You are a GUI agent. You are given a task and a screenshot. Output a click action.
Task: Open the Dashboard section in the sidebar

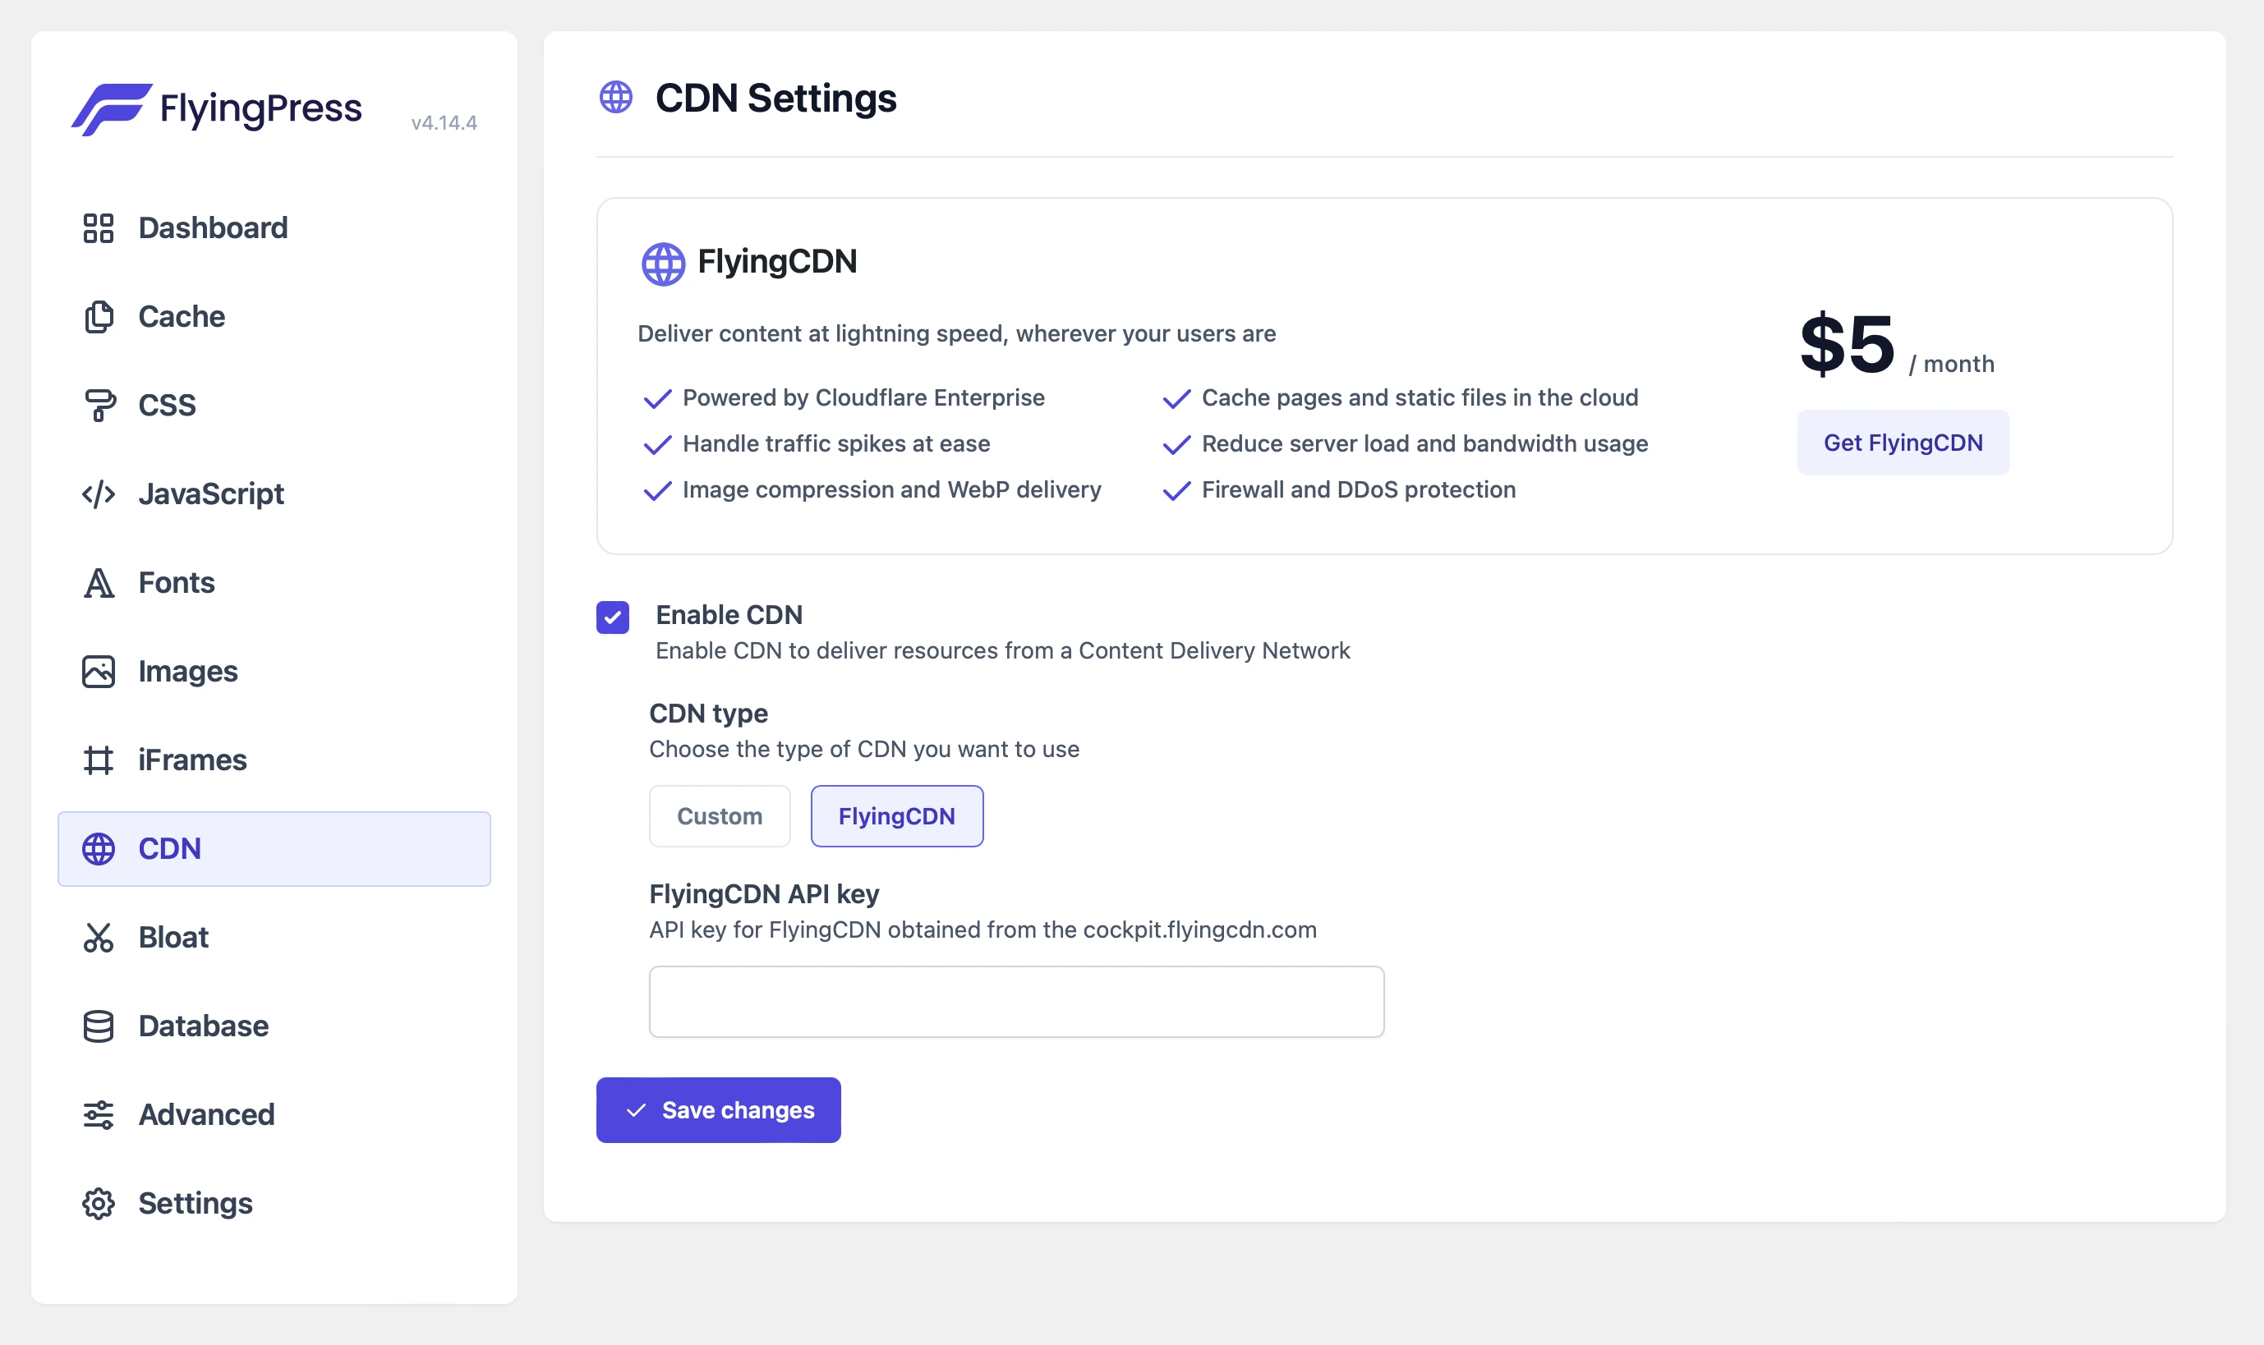click(x=99, y=227)
